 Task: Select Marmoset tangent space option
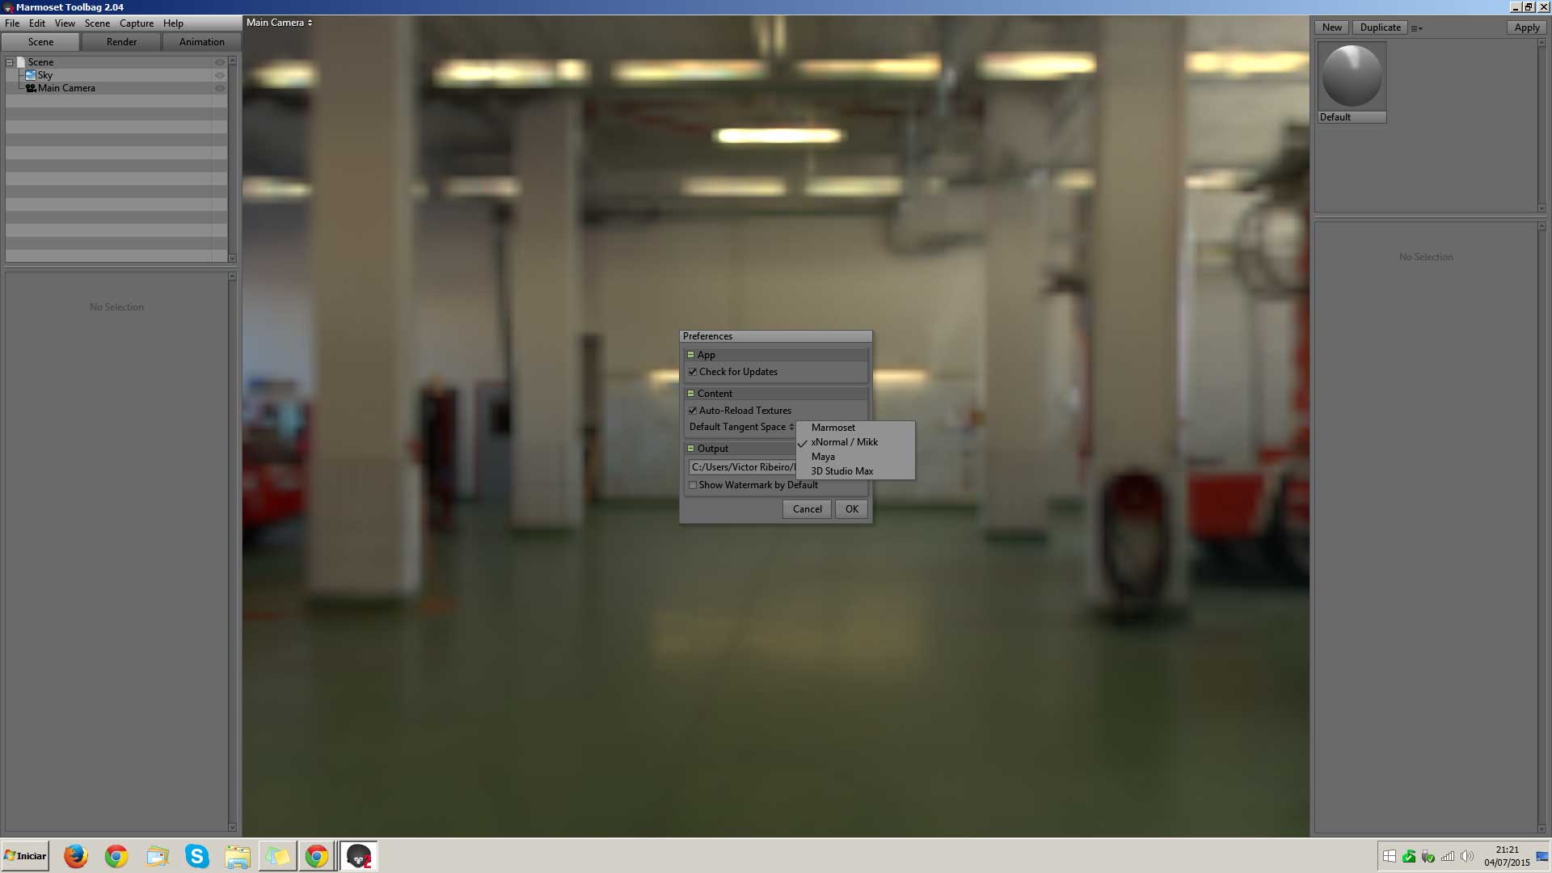(x=856, y=428)
